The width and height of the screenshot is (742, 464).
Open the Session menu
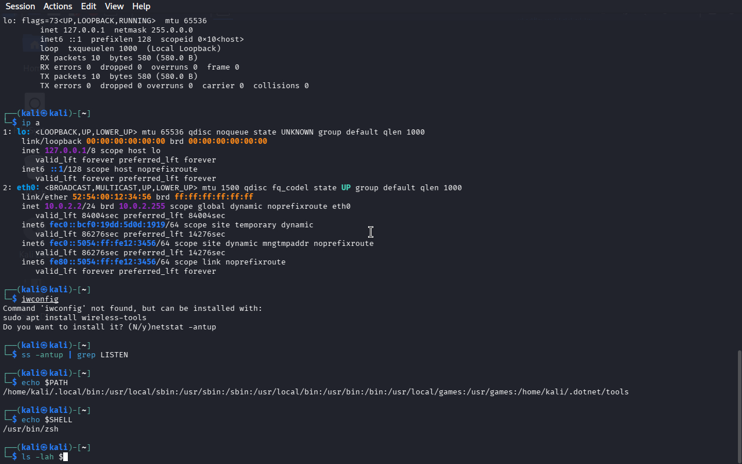point(20,6)
